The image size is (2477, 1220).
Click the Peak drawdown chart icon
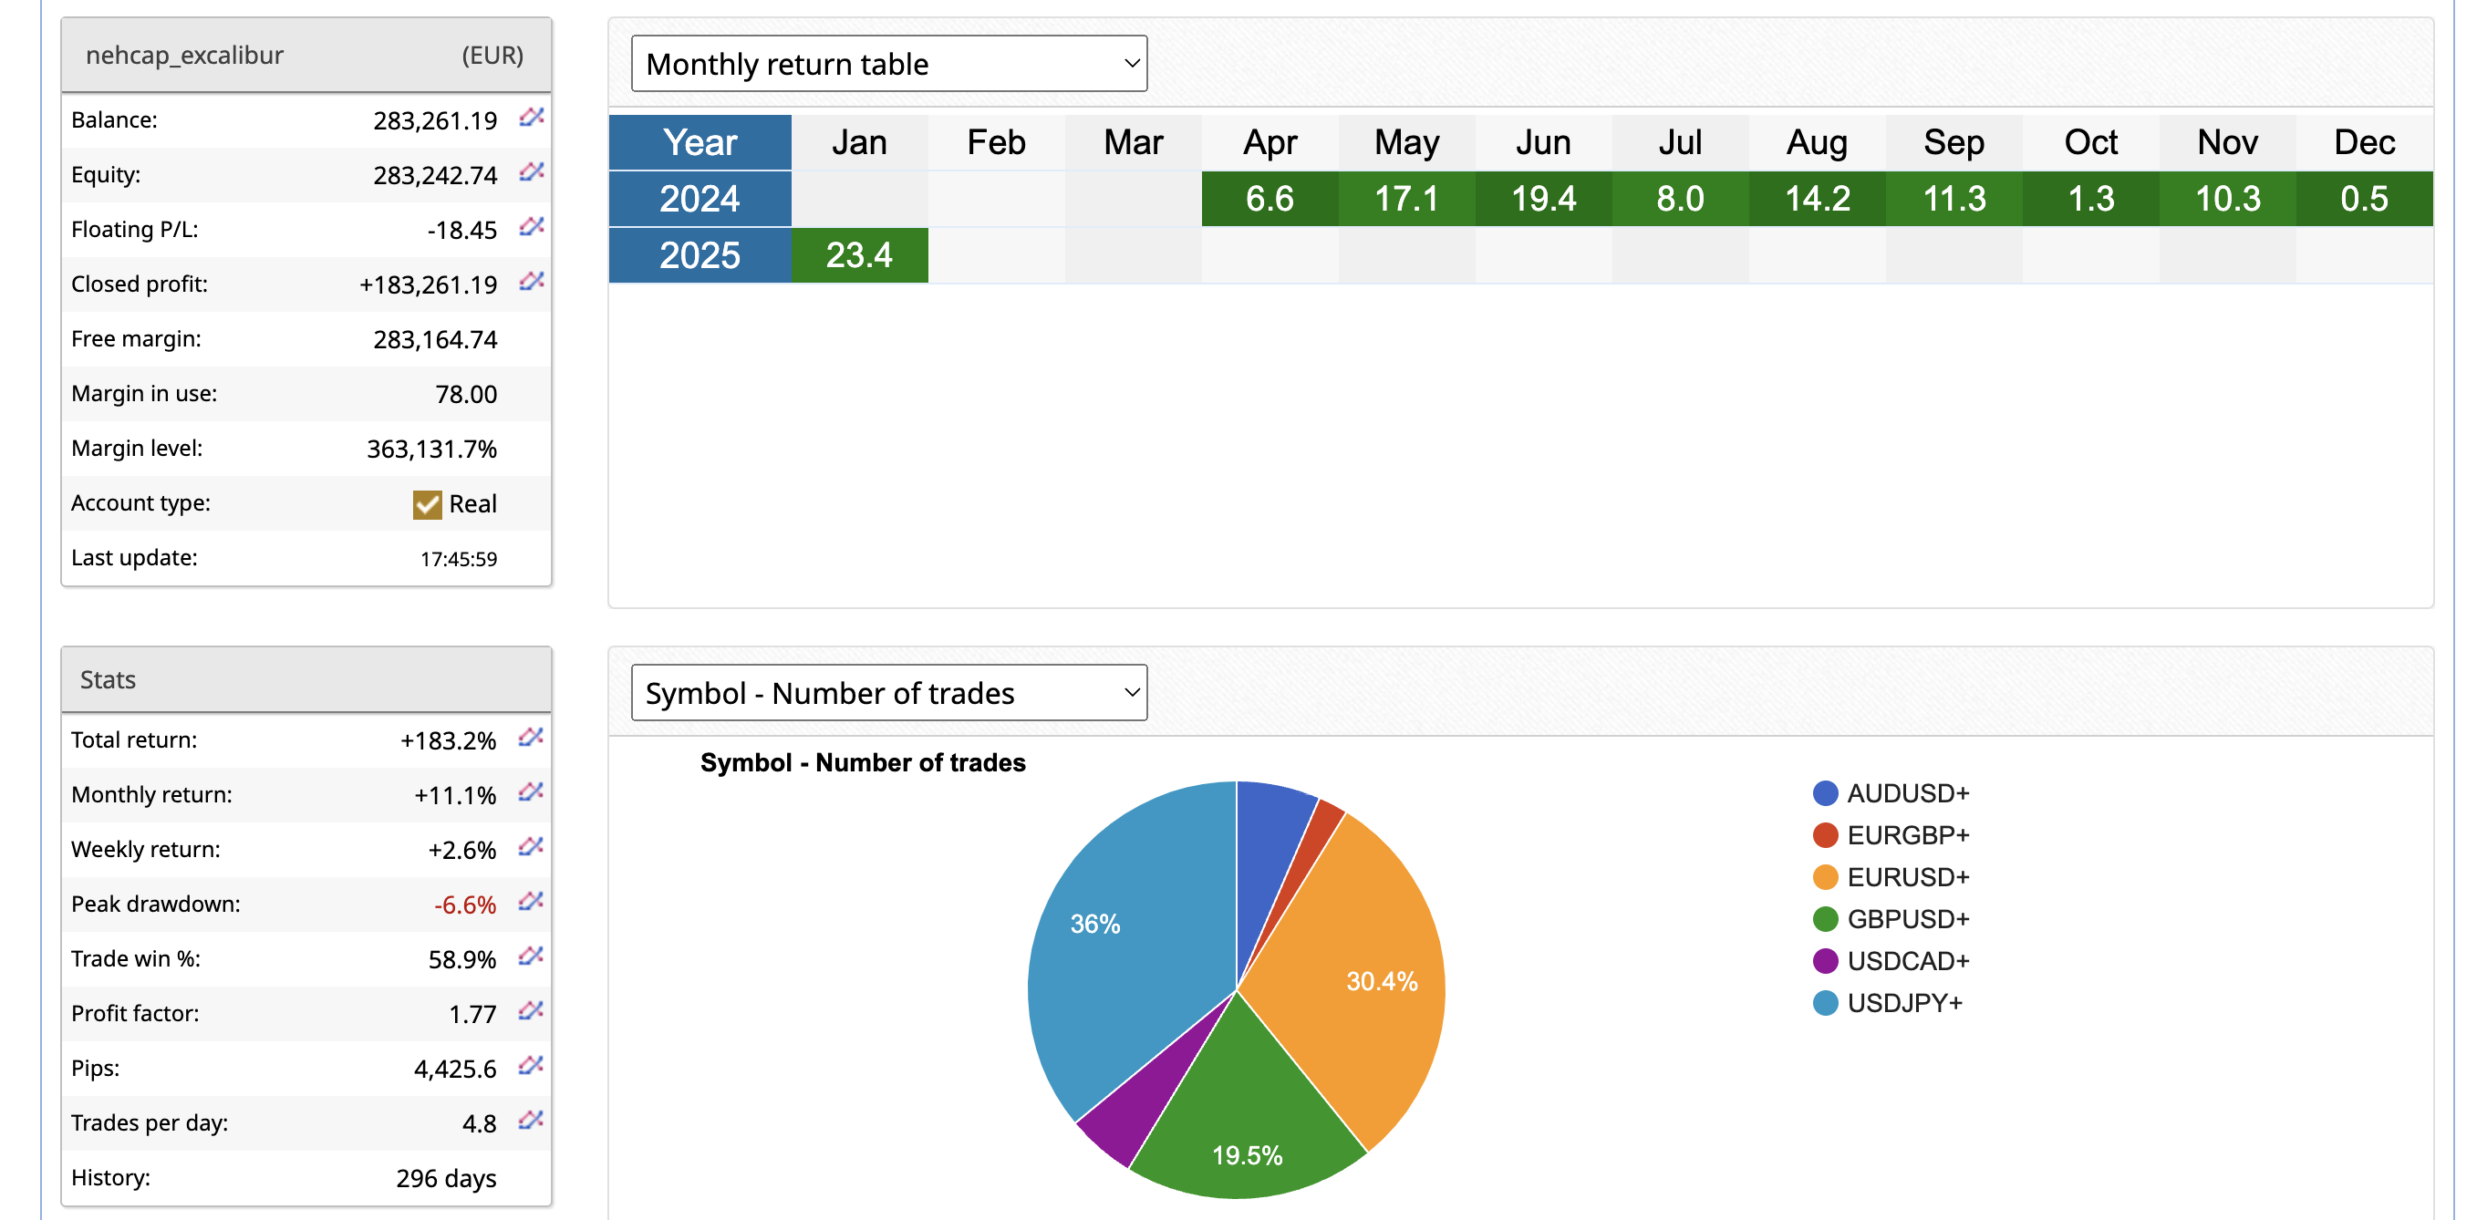(x=531, y=902)
